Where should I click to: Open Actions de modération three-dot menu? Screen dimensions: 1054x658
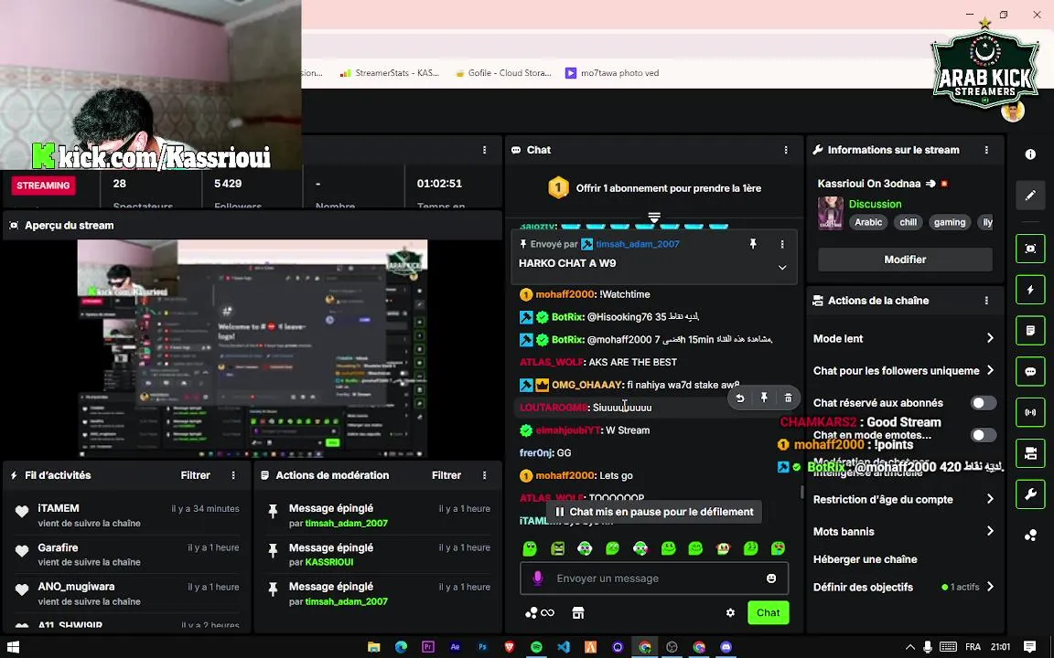pyautogui.click(x=485, y=475)
